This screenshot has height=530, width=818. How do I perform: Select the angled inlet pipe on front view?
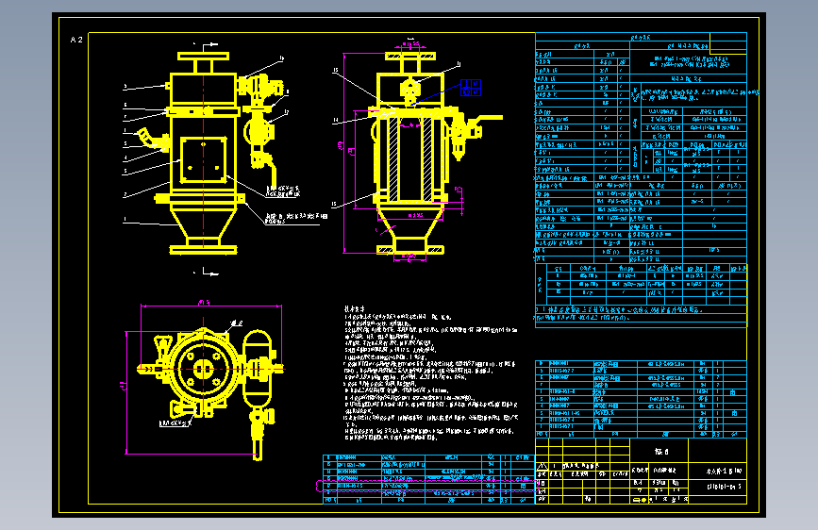tap(151, 139)
